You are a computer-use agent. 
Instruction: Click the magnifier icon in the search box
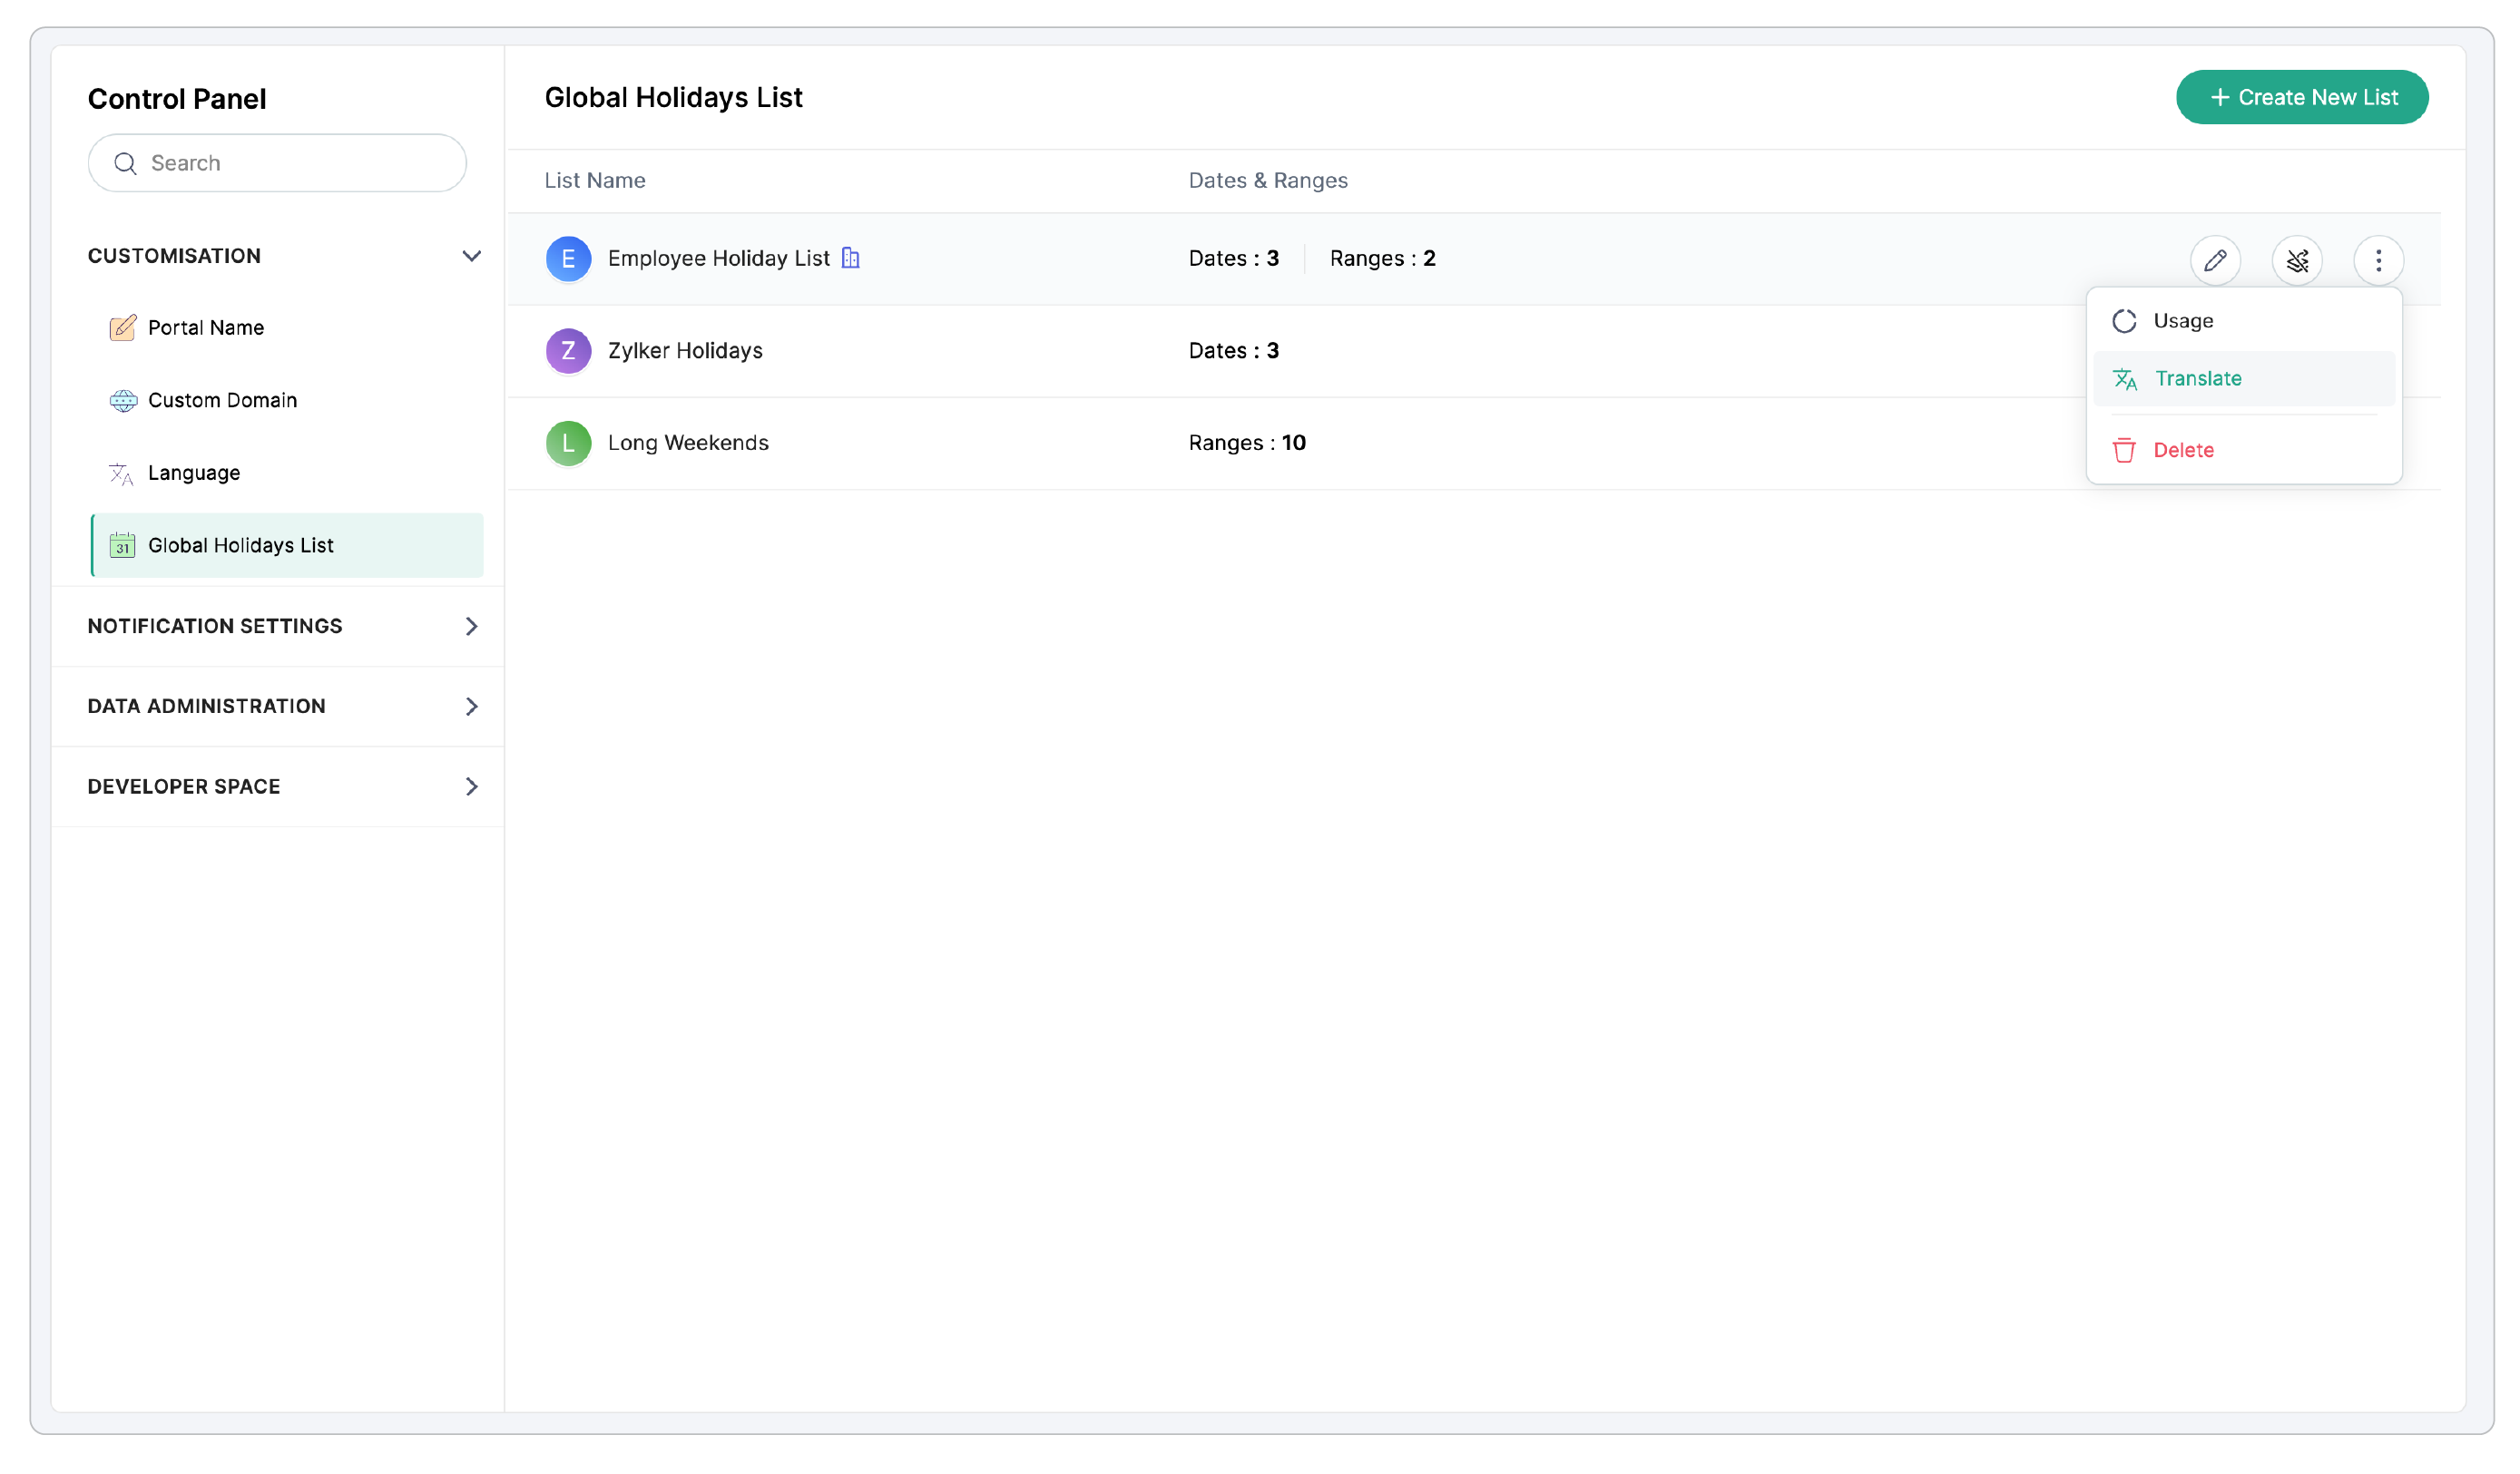[125, 163]
